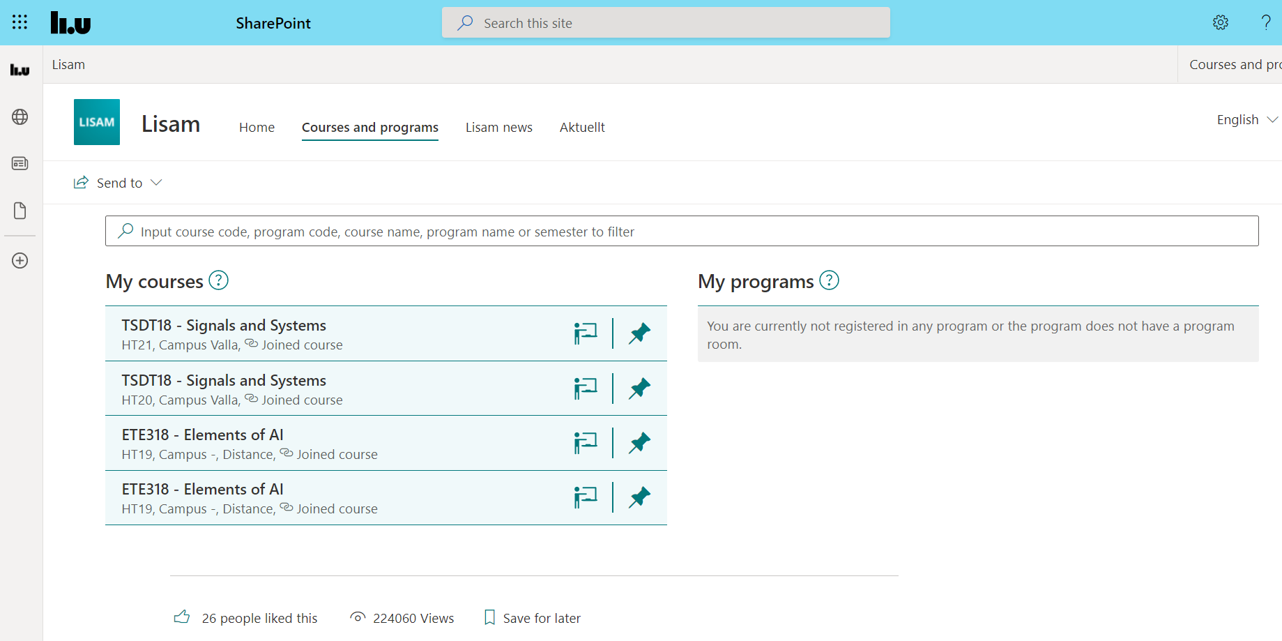This screenshot has height=641, width=1282.
Task: Go to Home tab
Action: click(257, 128)
